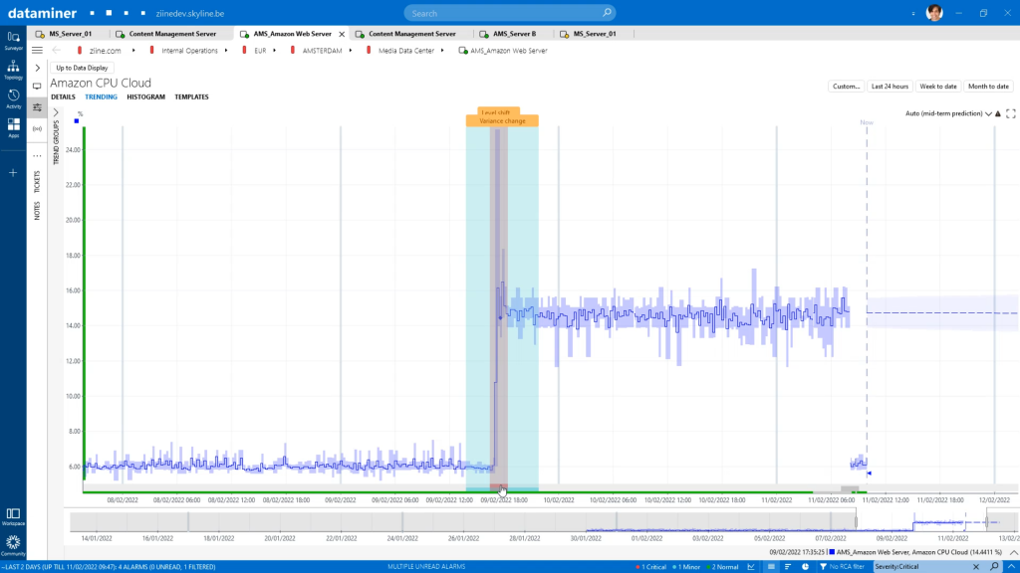Expand the Media Data Center breadcrumb arrow
The image size is (1020, 573).
[x=442, y=50]
